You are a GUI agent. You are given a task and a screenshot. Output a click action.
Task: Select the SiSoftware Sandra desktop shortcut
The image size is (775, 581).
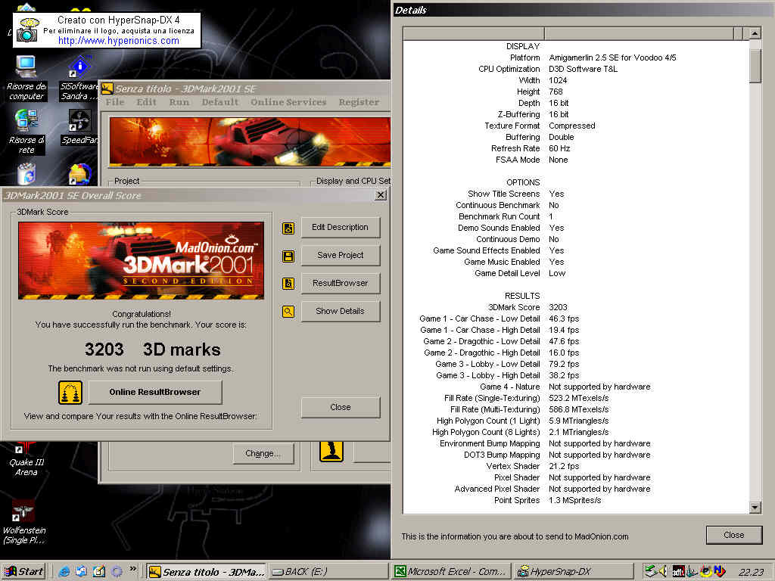79,78
